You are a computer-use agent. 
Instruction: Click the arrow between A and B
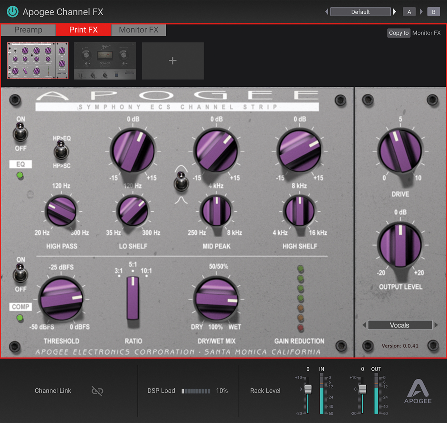tap(421, 12)
